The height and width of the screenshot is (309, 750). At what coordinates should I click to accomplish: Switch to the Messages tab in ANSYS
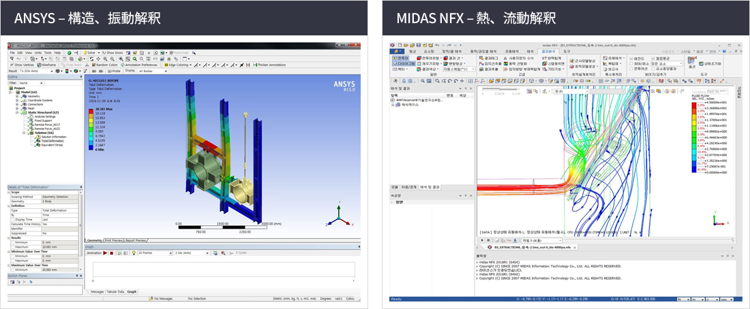(x=97, y=292)
